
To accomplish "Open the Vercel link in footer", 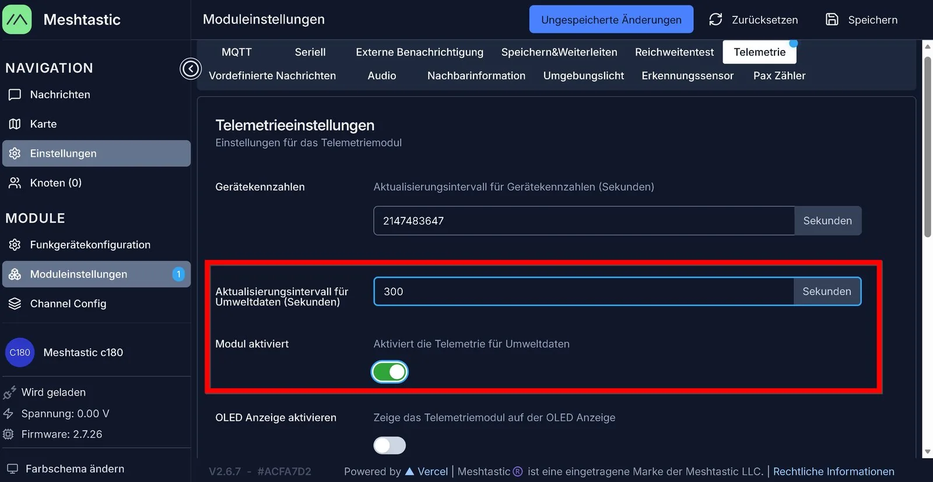I will 426,472.
